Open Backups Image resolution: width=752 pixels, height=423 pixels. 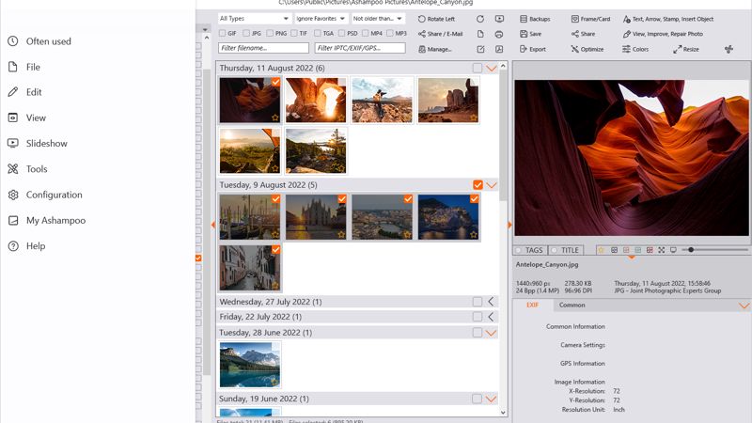coord(535,19)
